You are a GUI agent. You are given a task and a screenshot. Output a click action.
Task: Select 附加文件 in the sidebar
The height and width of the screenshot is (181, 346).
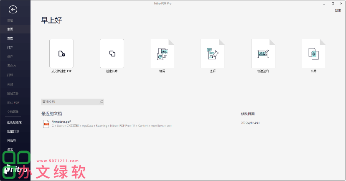(x=13, y=94)
